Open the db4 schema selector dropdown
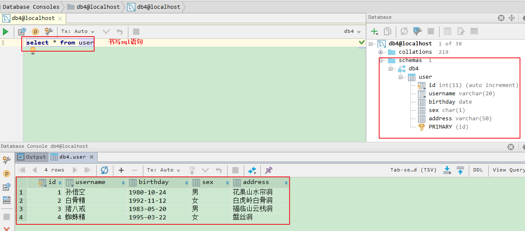The image size is (525, 231). (x=351, y=32)
